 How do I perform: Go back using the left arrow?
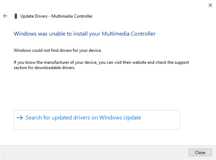[x=5, y=16]
